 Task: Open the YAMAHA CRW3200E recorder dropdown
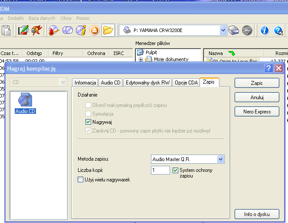(223, 30)
